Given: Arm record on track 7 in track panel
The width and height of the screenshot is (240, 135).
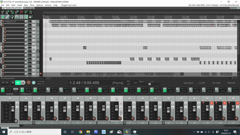Looking at the screenshot, I should coord(3,44).
